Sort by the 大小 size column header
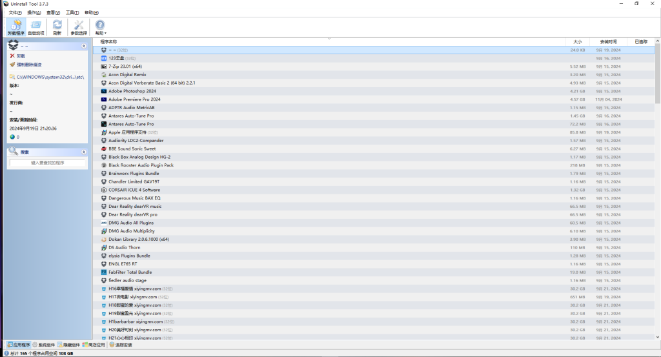The width and height of the screenshot is (661, 357). (578, 42)
